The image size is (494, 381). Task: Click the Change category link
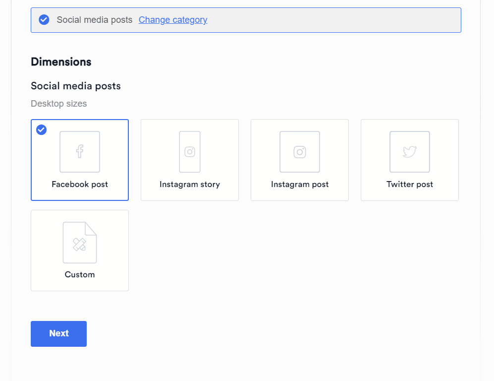tap(173, 20)
